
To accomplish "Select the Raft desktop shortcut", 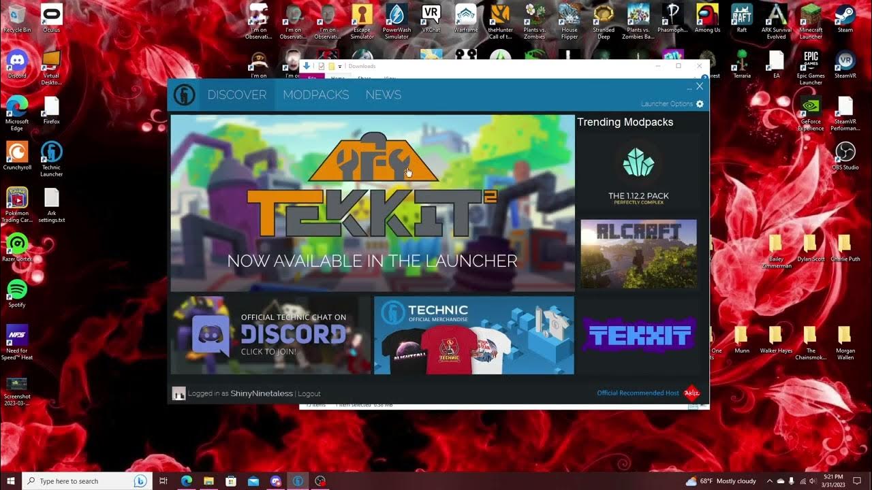I will click(742, 18).
